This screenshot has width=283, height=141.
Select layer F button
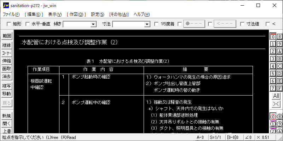tap(279, 88)
